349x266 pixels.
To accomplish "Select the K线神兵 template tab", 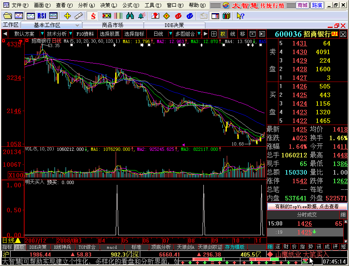I will click(x=63, y=247).
